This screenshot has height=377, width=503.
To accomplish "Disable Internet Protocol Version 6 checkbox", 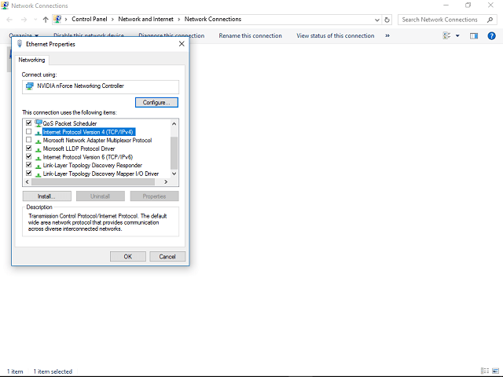I will click(x=28, y=156).
